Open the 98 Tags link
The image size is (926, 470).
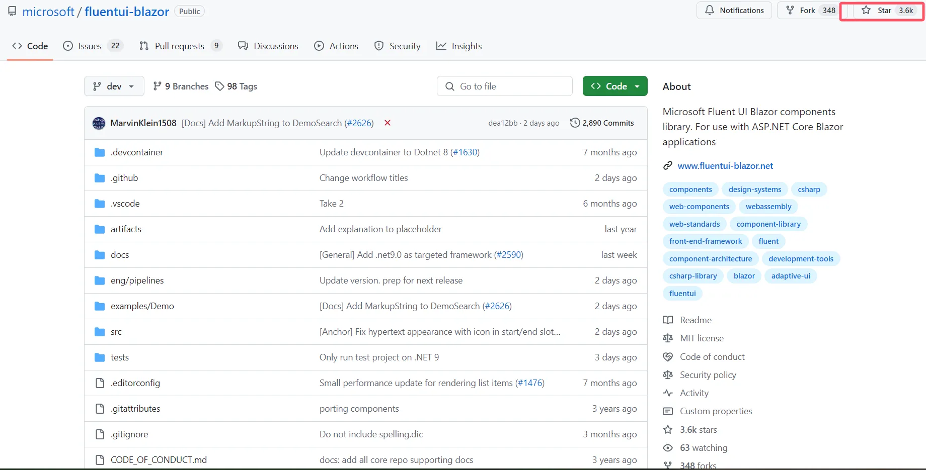coord(236,86)
